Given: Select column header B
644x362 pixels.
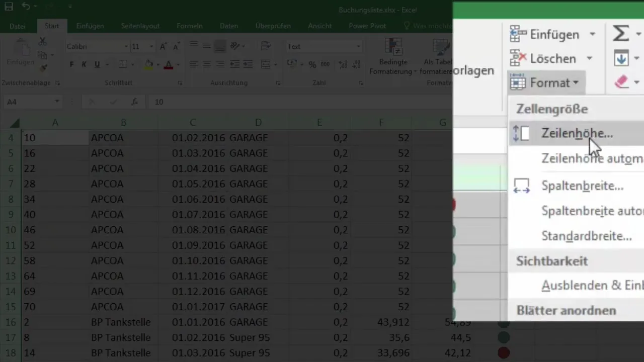Looking at the screenshot, I should point(123,123).
